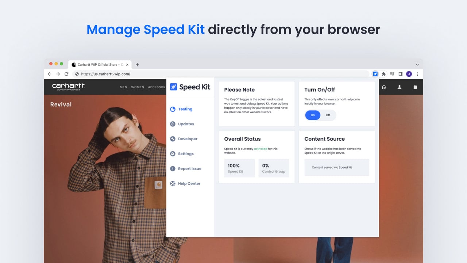Reload the page with the refresh icon
Viewport: 467px width, 263px height.
point(66,74)
